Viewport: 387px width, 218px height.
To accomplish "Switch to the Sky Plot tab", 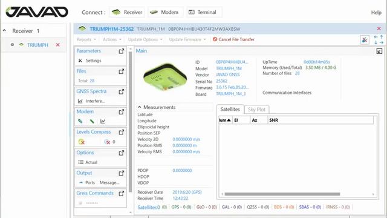I will tap(256, 110).
